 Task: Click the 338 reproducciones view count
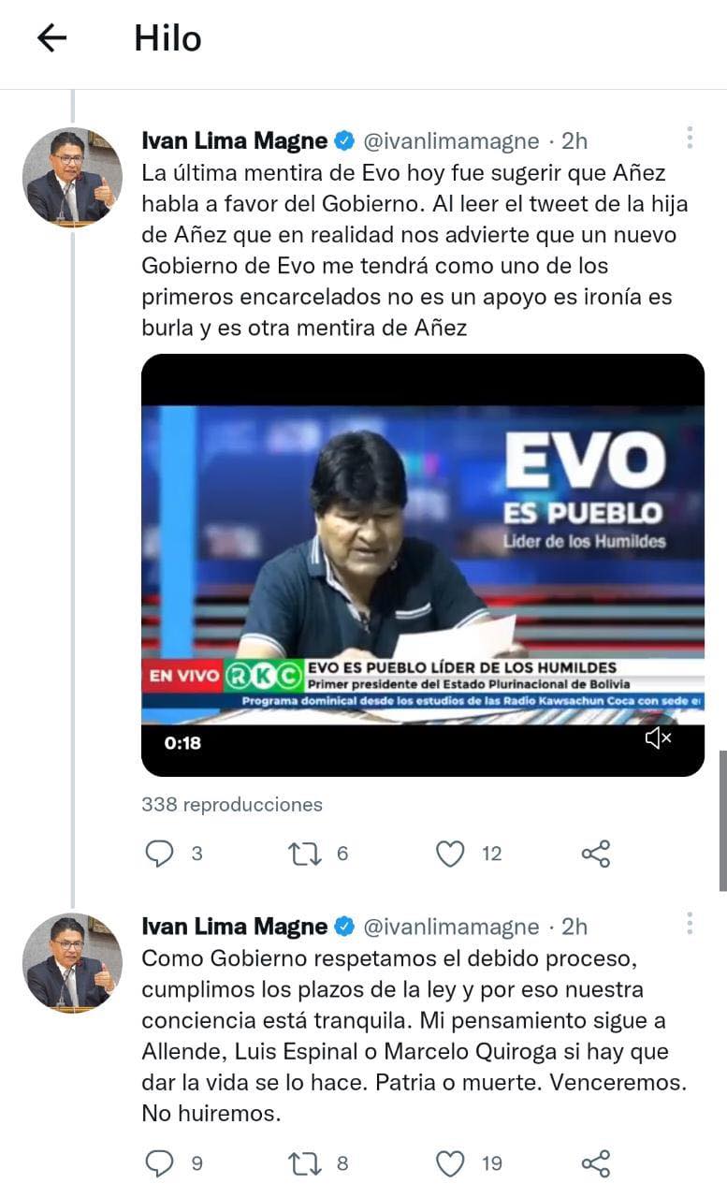[232, 804]
